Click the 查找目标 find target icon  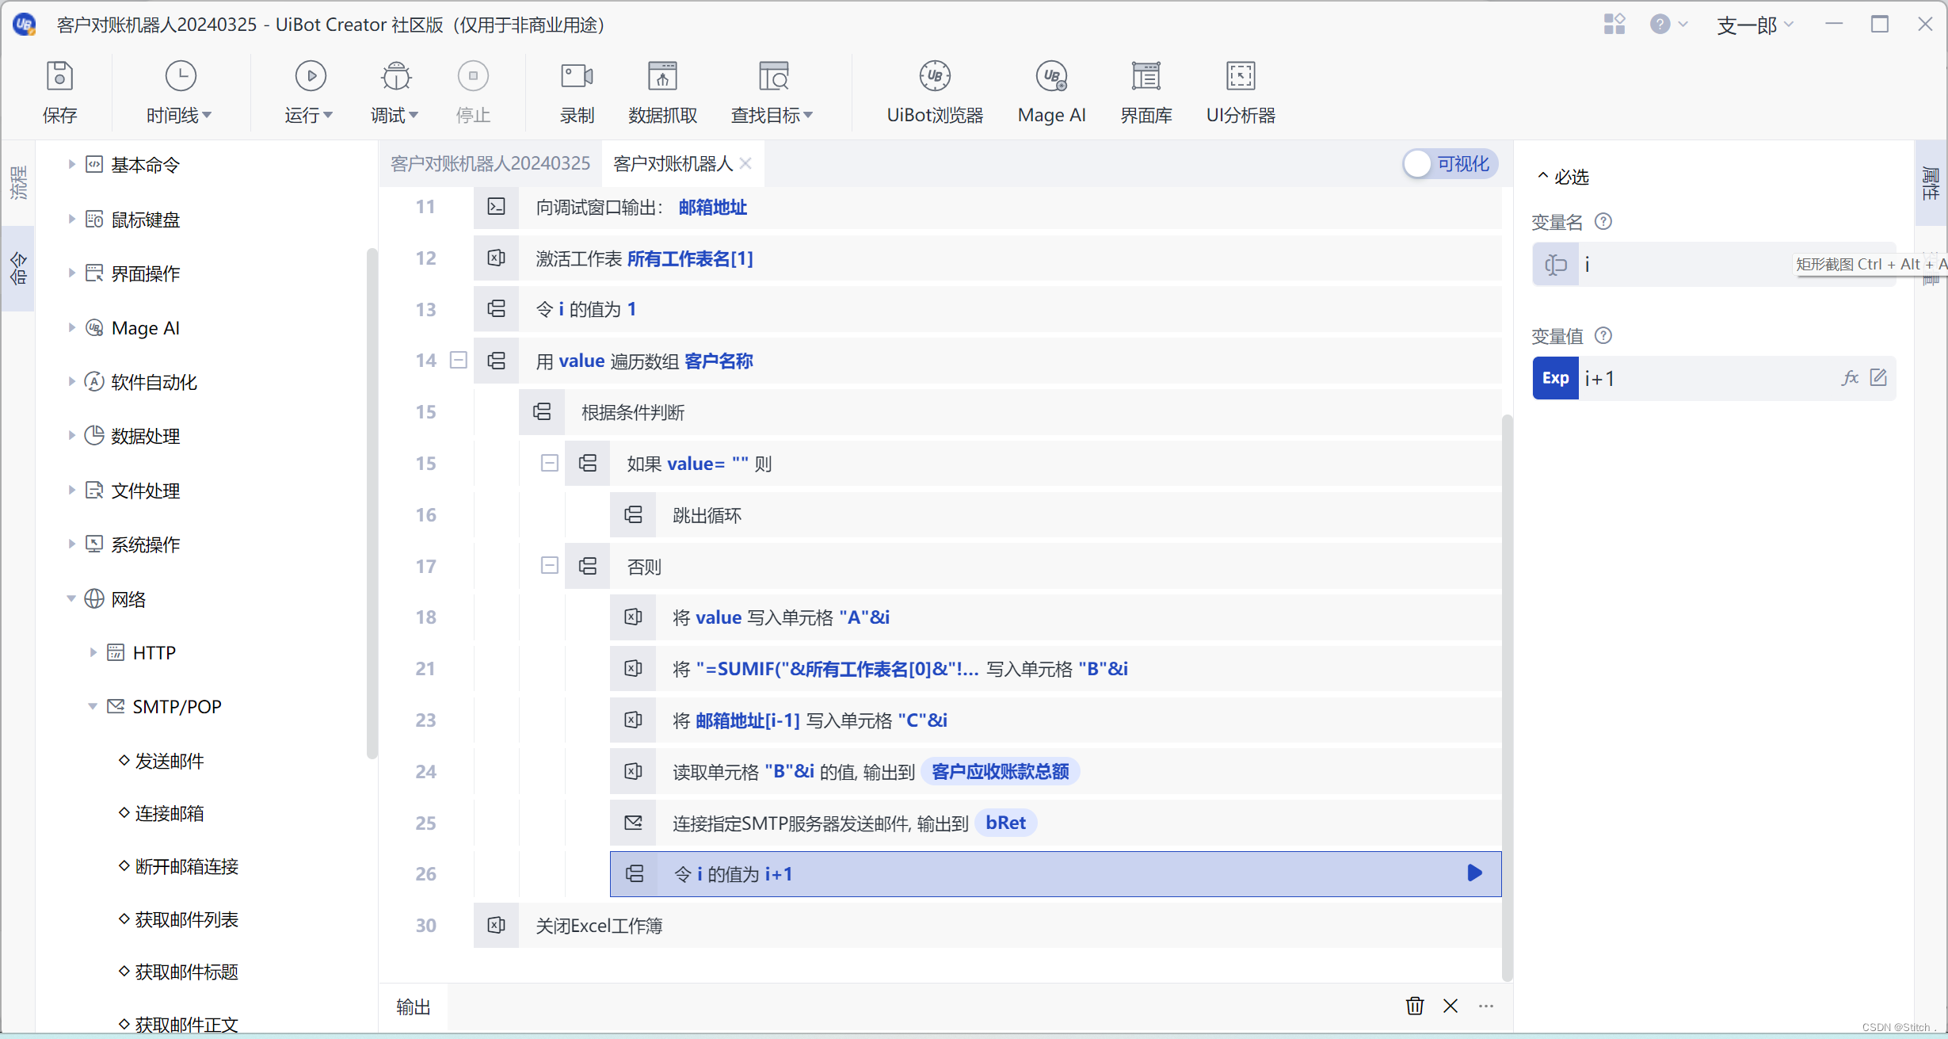pyautogui.click(x=773, y=77)
